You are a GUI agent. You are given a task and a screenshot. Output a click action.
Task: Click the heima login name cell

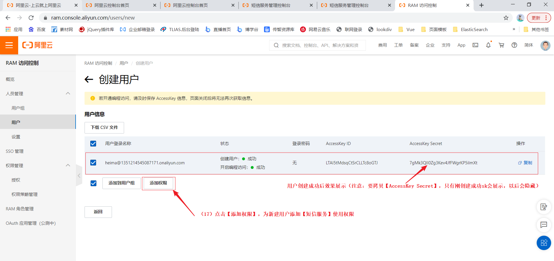tap(145, 163)
